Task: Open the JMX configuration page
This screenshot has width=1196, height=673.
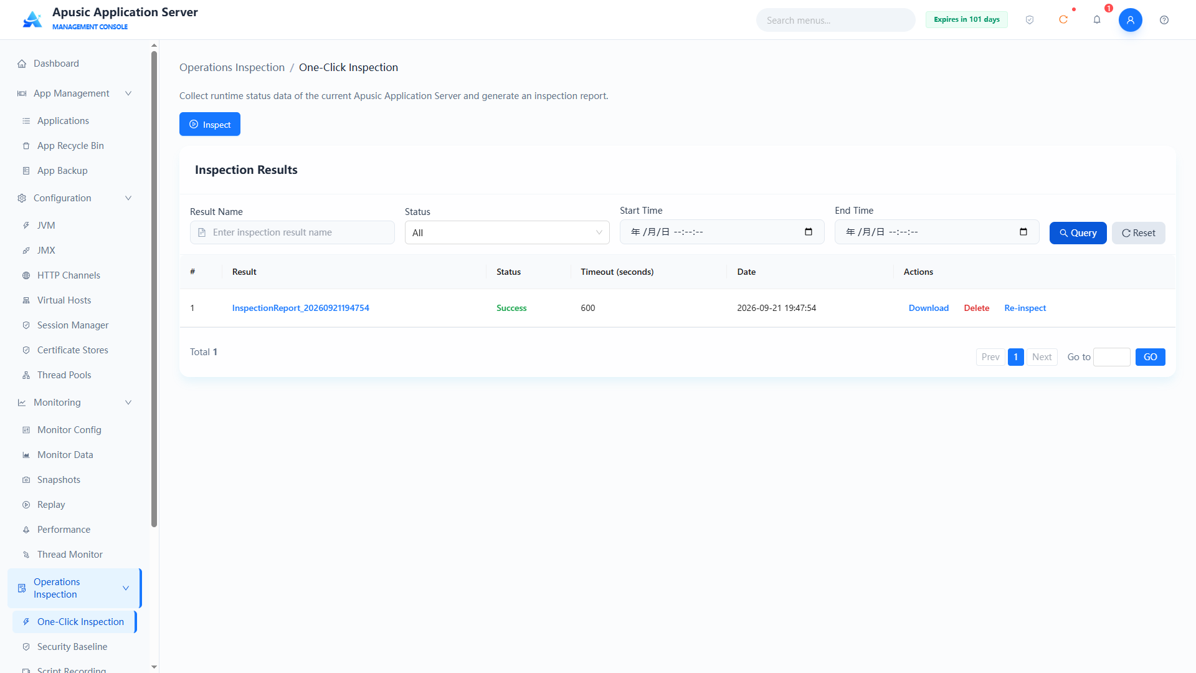Action: pyautogui.click(x=75, y=251)
